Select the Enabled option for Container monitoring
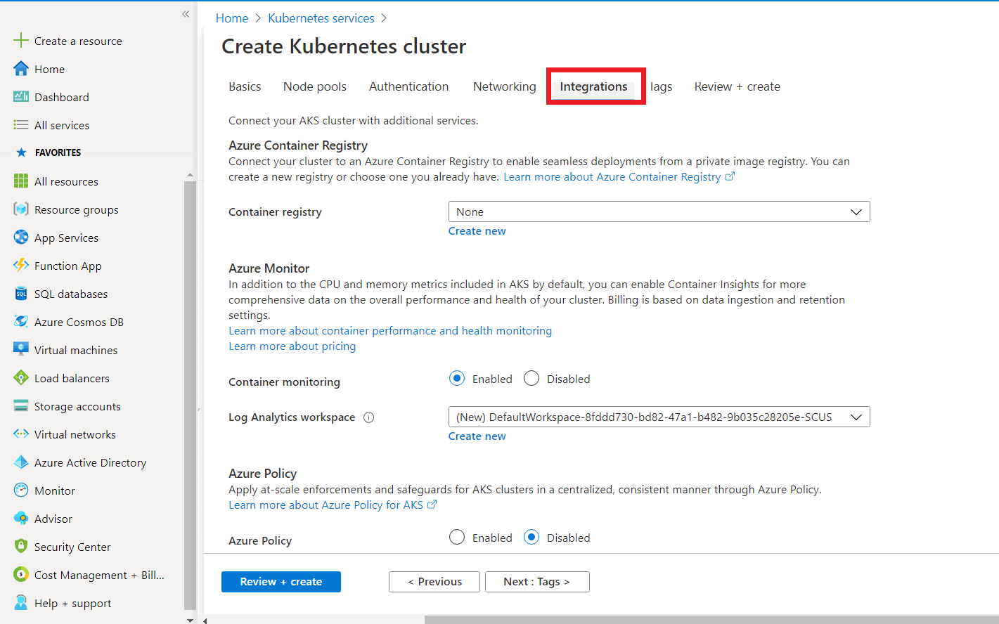The image size is (999, 624). (x=457, y=378)
